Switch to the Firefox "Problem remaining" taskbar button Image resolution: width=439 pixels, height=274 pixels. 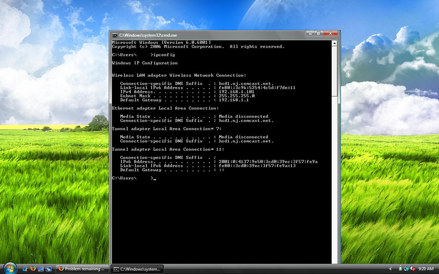click(x=82, y=269)
